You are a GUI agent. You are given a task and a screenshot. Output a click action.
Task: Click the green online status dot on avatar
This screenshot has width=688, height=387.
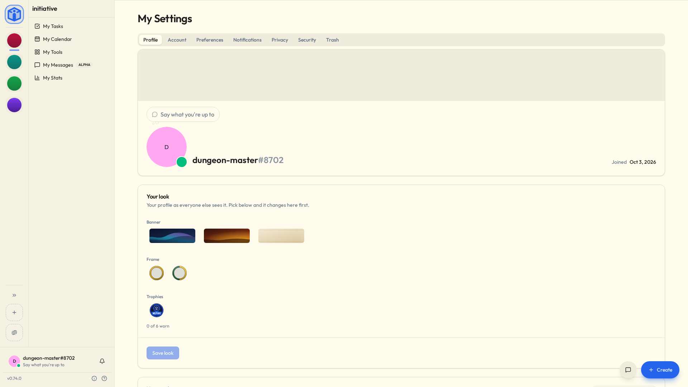click(x=182, y=162)
